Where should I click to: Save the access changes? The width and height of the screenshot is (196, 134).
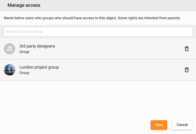(x=159, y=125)
